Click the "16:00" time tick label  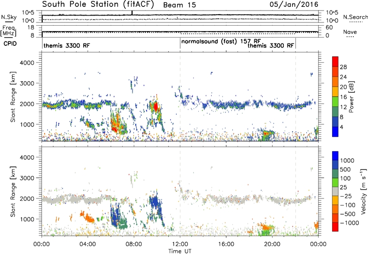[x=226, y=244]
